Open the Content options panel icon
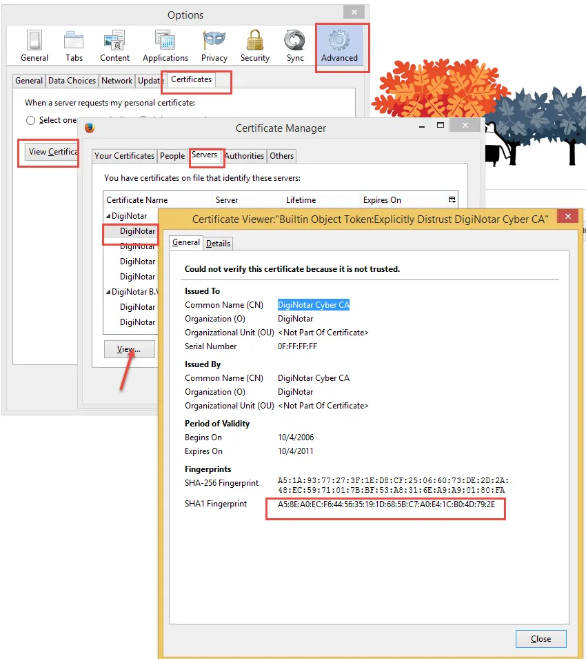 114,46
